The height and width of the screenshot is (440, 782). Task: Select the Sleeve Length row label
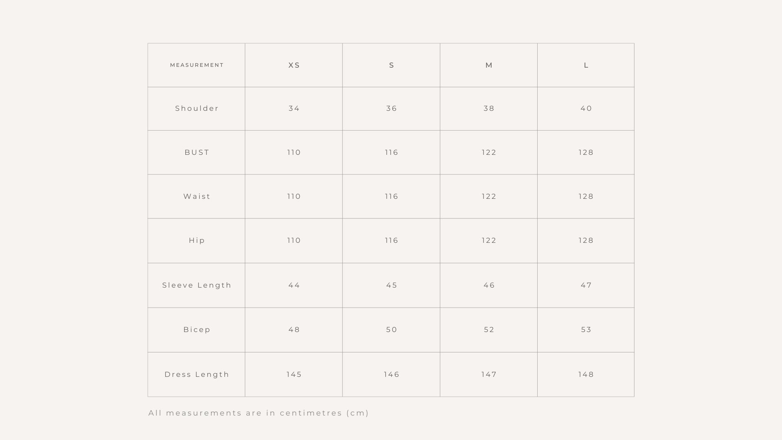(197, 285)
